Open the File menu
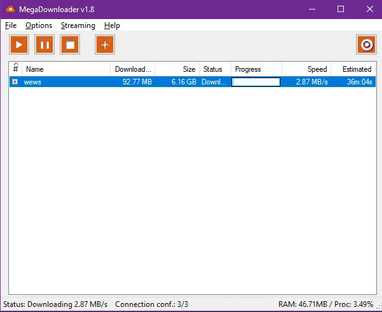The height and width of the screenshot is (312, 382). click(11, 25)
